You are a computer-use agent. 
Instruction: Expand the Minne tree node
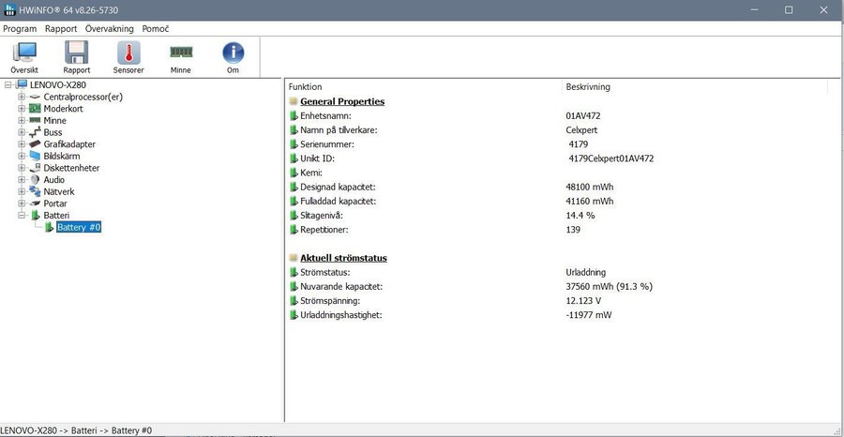(x=22, y=121)
